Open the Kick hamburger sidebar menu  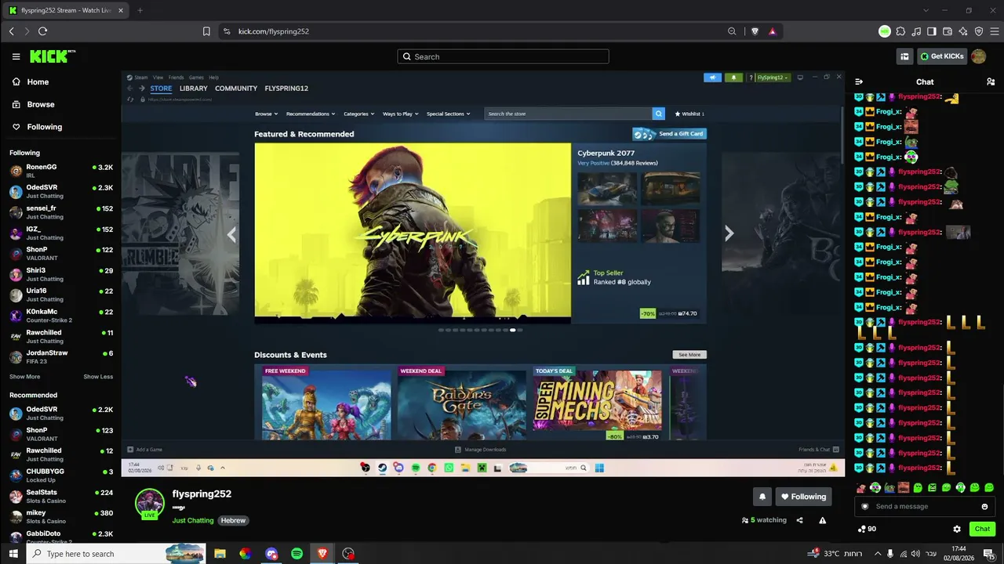point(16,56)
